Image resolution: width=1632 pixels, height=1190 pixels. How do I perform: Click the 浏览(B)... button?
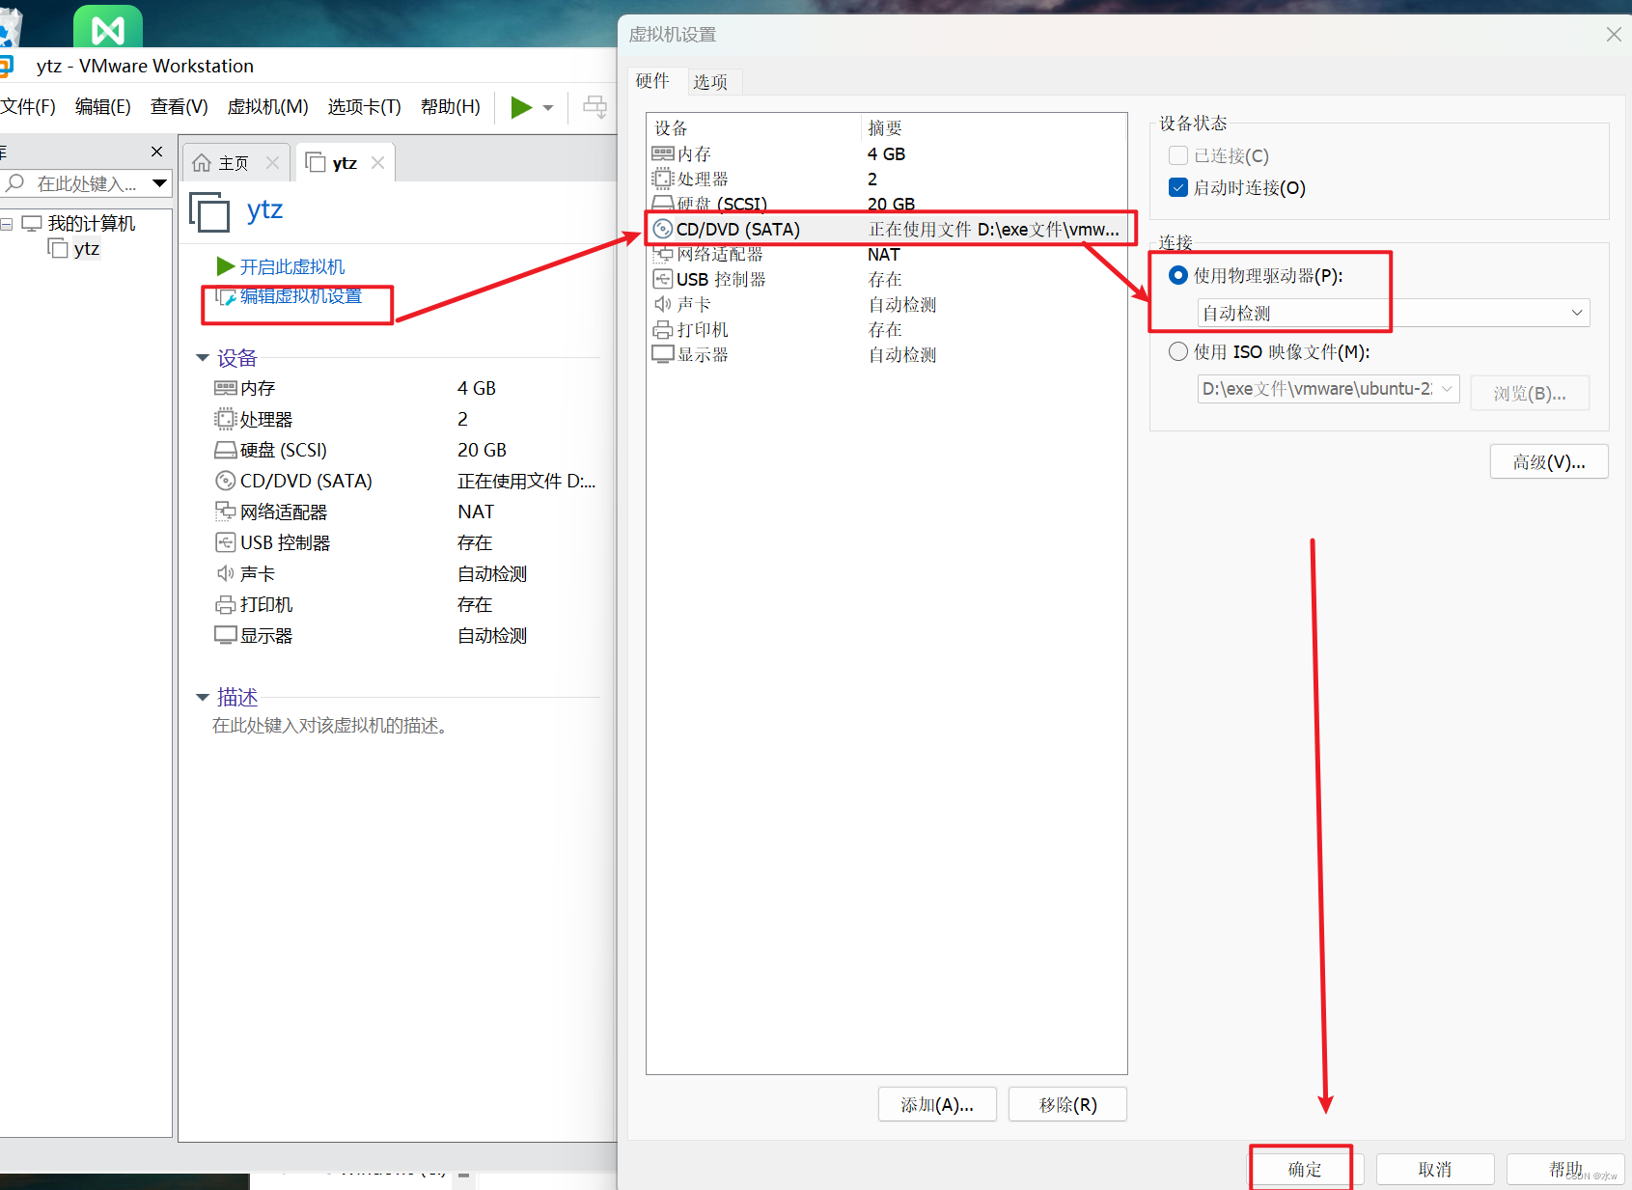pyautogui.click(x=1530, y=393)
